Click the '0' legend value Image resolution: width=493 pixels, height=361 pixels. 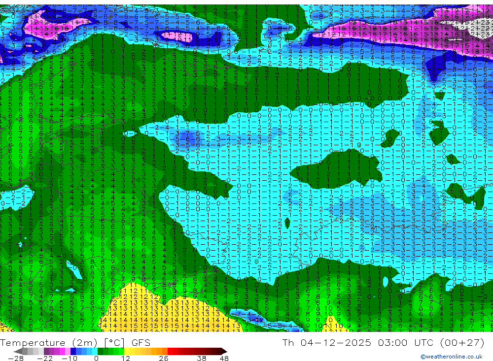point(96,358)
